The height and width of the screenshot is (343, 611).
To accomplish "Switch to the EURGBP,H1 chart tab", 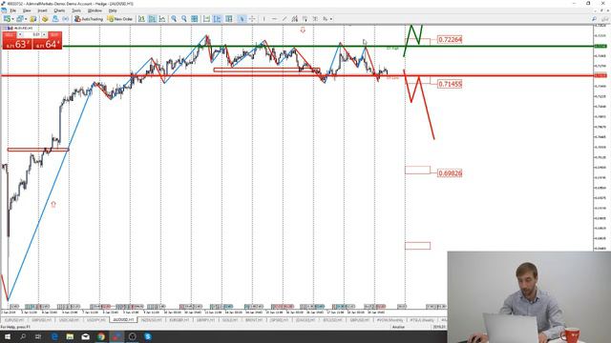I will pyautogui.click(x=179, y=320).
